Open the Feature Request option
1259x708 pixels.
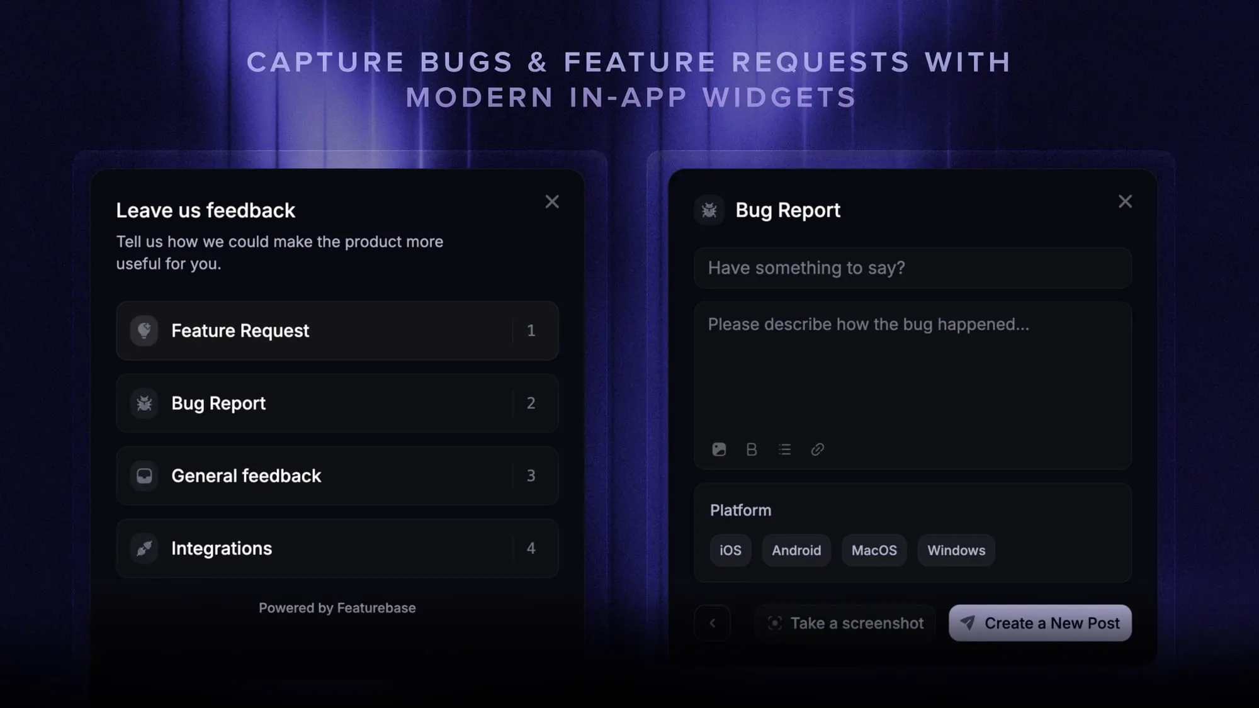coord(337,330)
